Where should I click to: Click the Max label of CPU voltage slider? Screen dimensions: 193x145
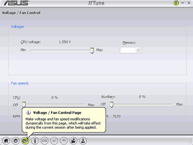tap(100, 50)
